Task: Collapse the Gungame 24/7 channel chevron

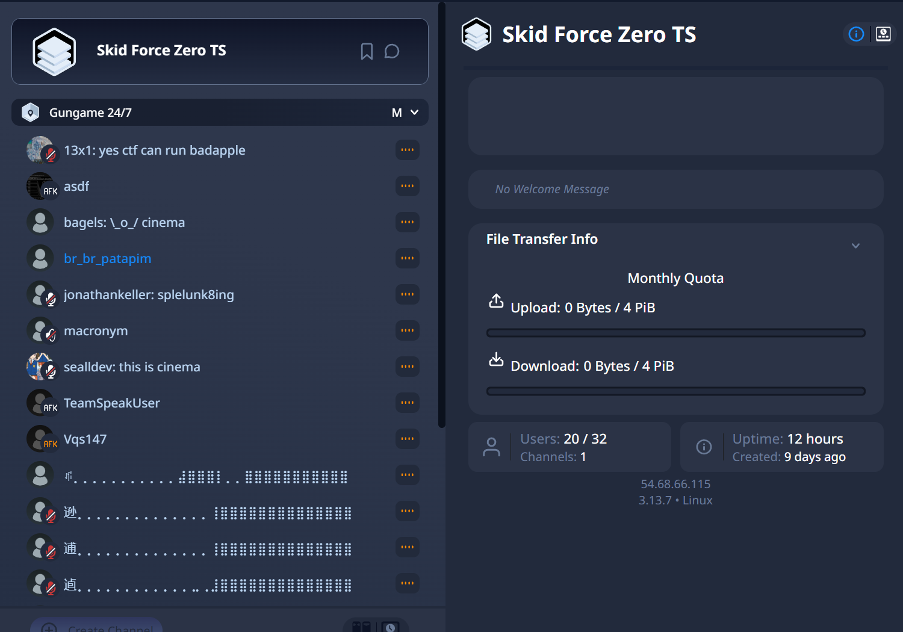Action: 415,113
